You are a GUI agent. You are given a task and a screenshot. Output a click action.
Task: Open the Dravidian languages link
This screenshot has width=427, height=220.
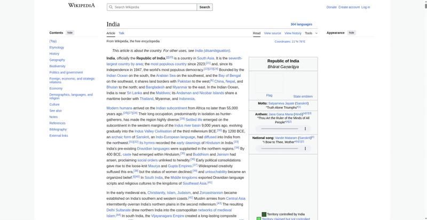[153, 148]
